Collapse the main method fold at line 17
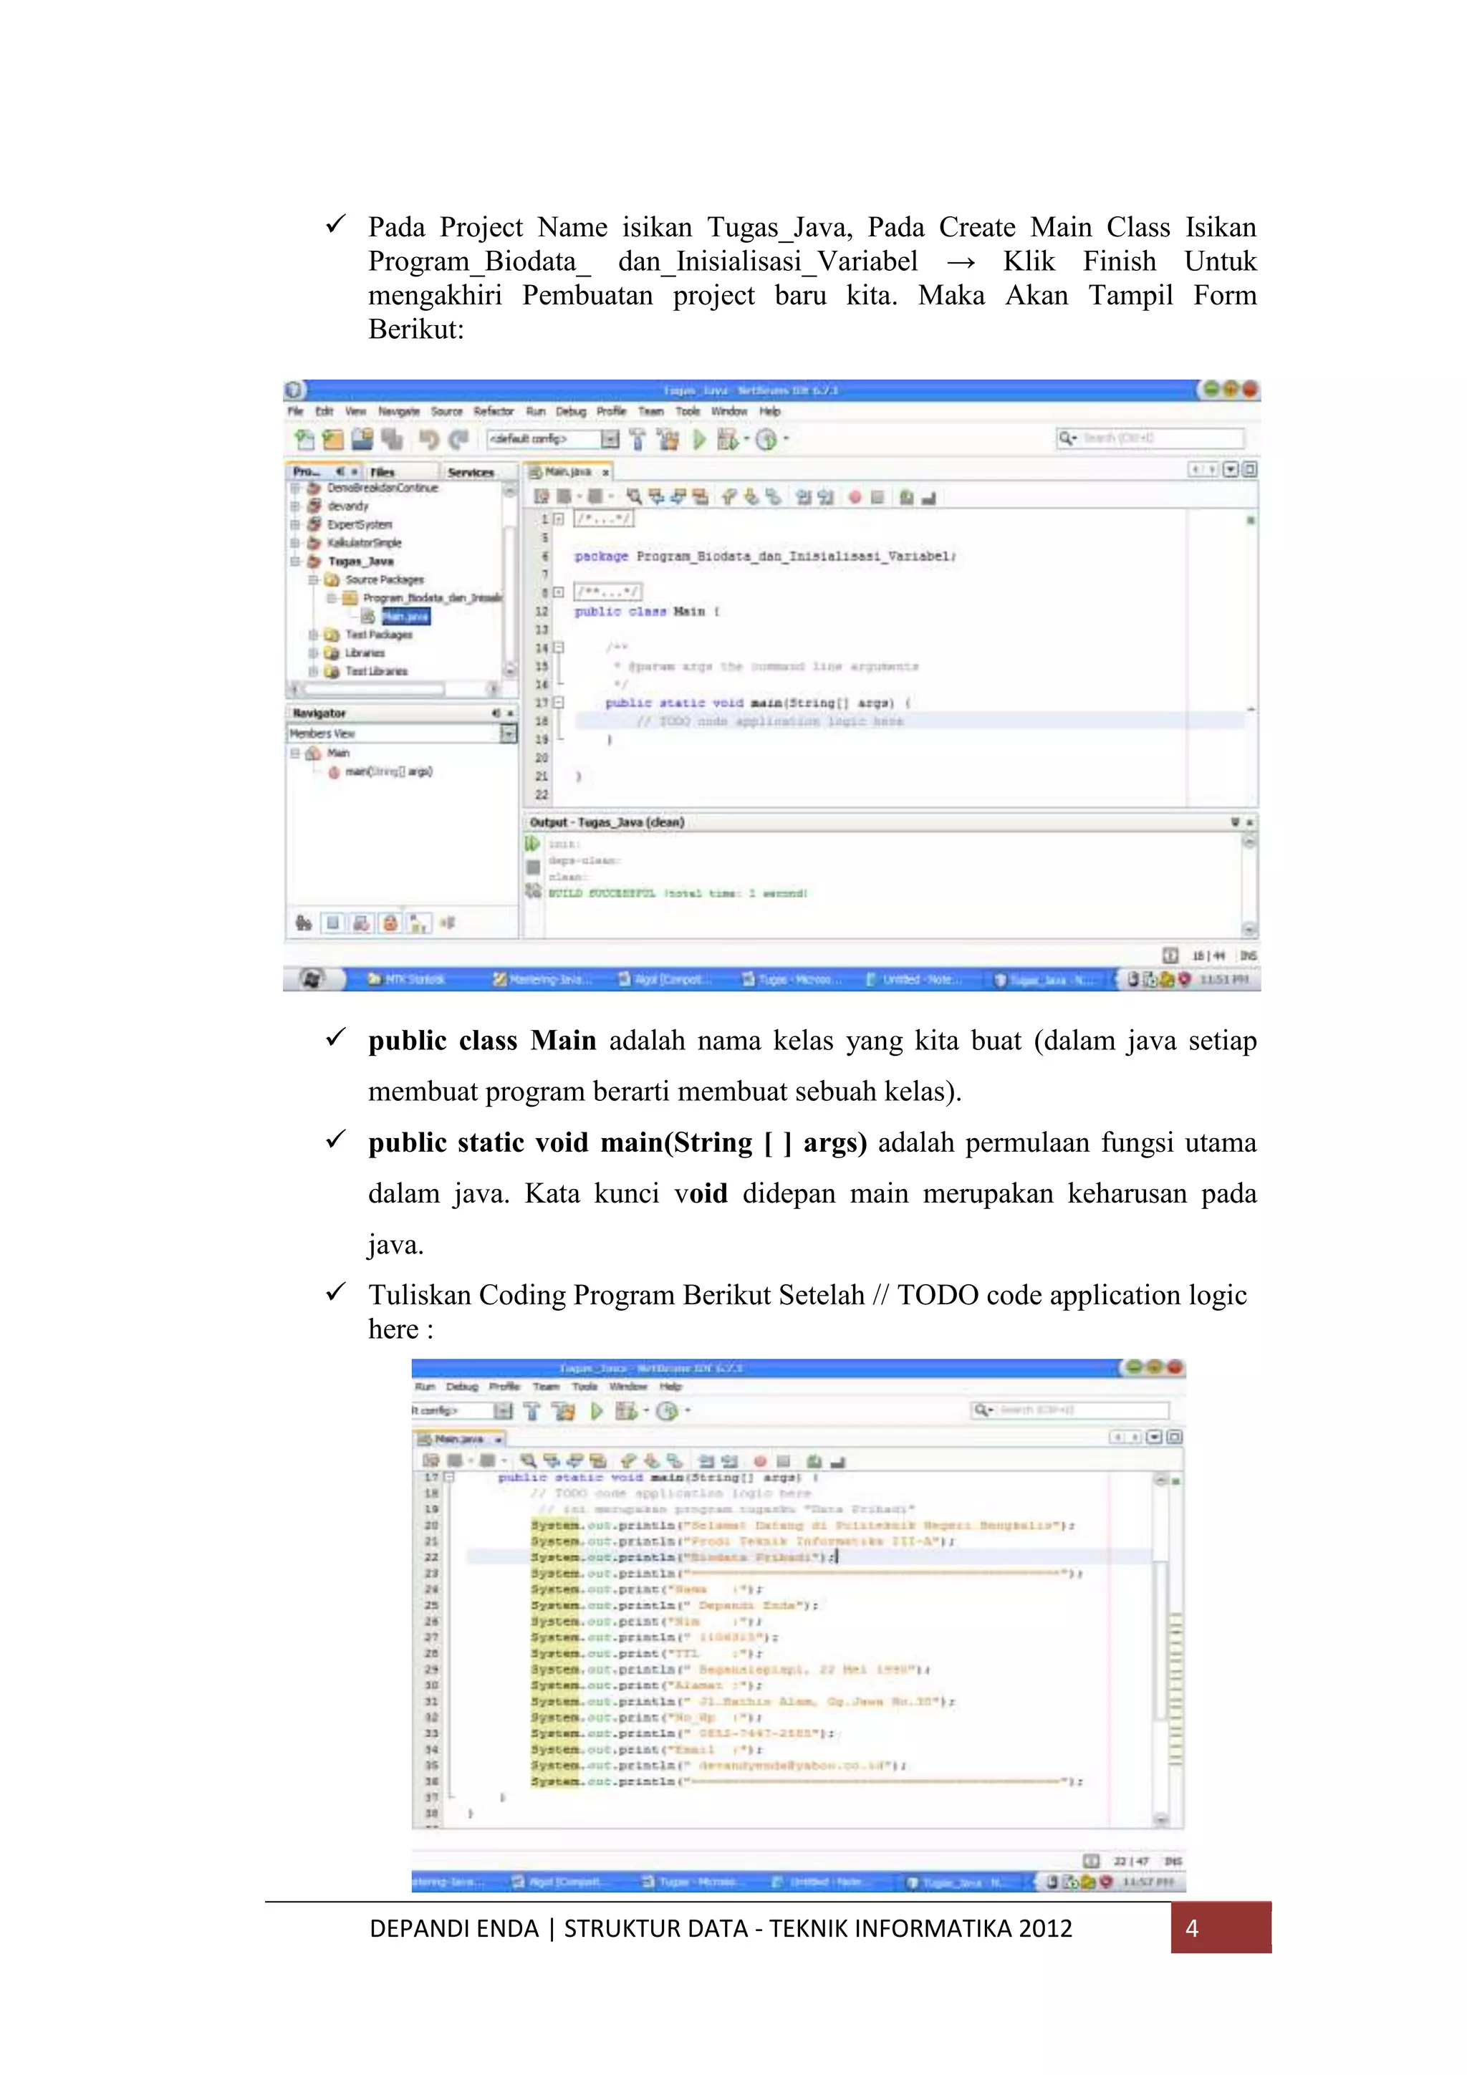 pos(559,702)
